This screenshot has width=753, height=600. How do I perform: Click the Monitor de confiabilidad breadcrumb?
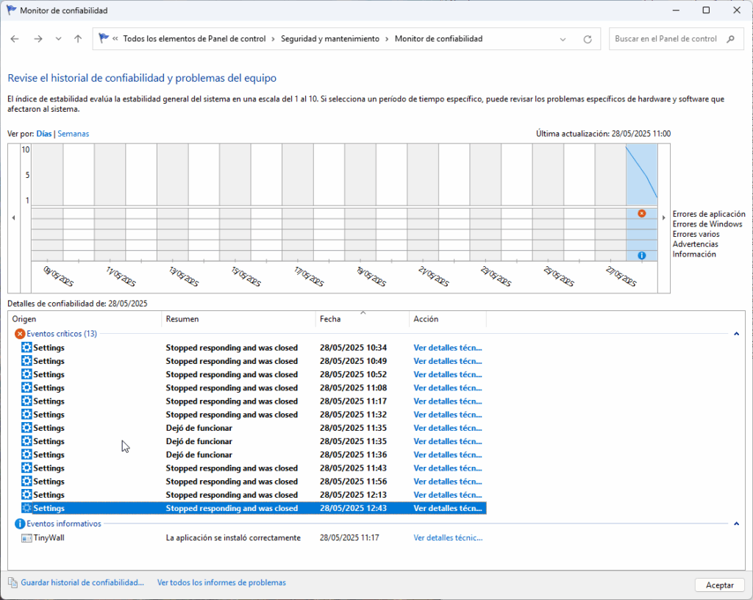[438, 39]
